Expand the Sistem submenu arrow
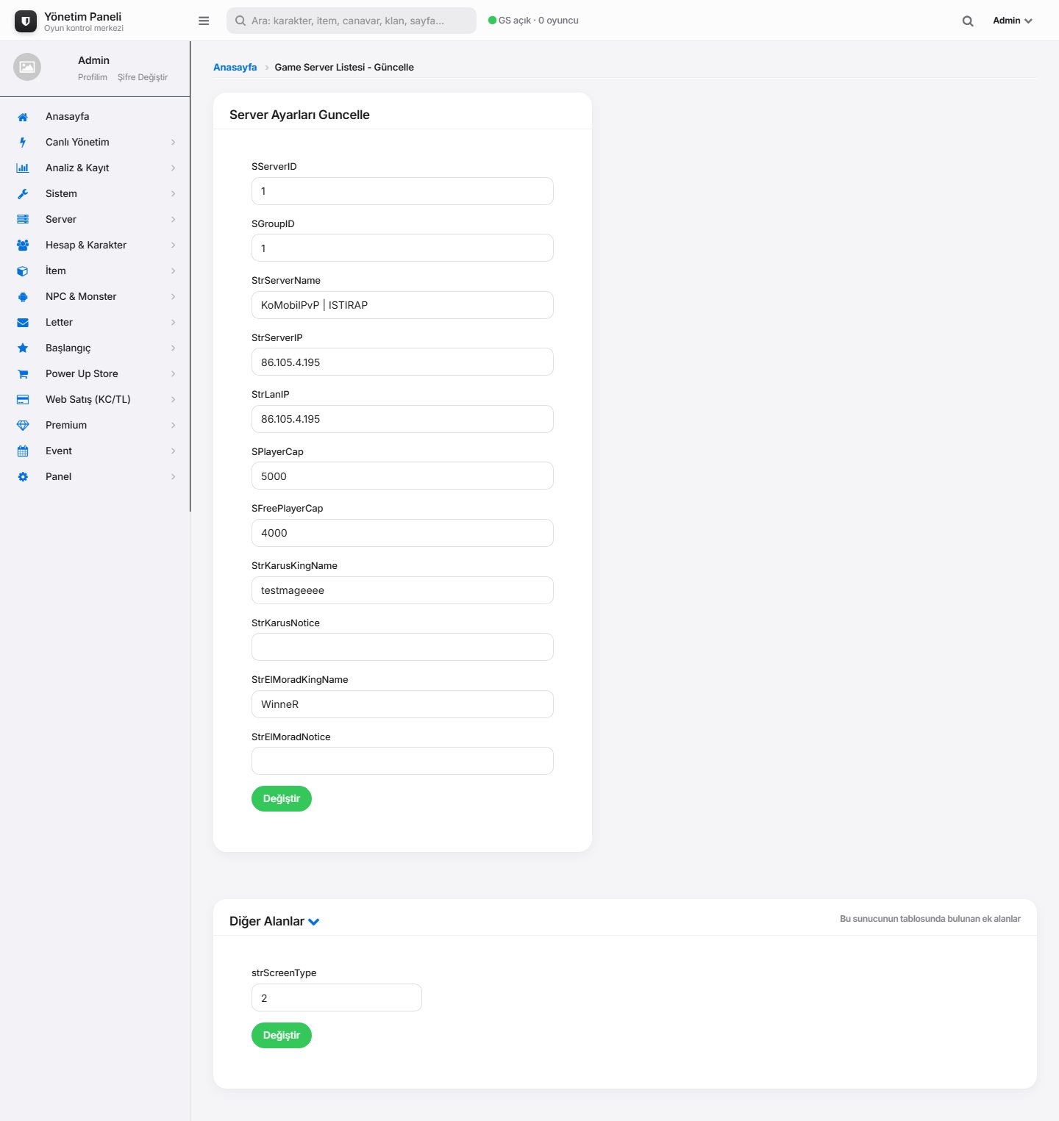Viewport: 1059px width, 1121px height. 174,194
